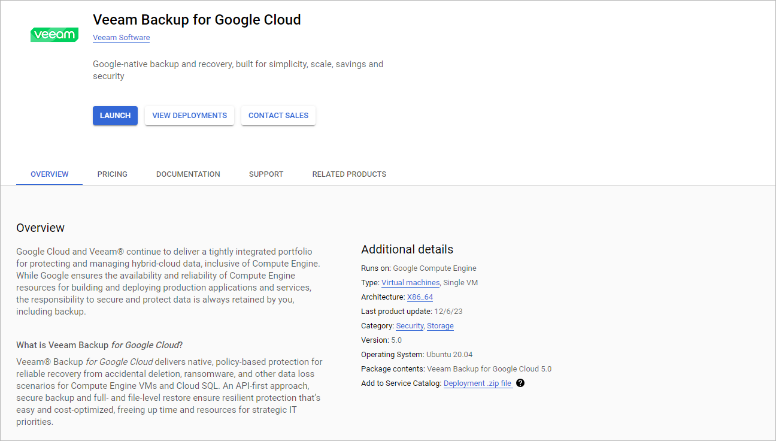Open VIEW DEPLOYMENTS

tap(189, 116)
